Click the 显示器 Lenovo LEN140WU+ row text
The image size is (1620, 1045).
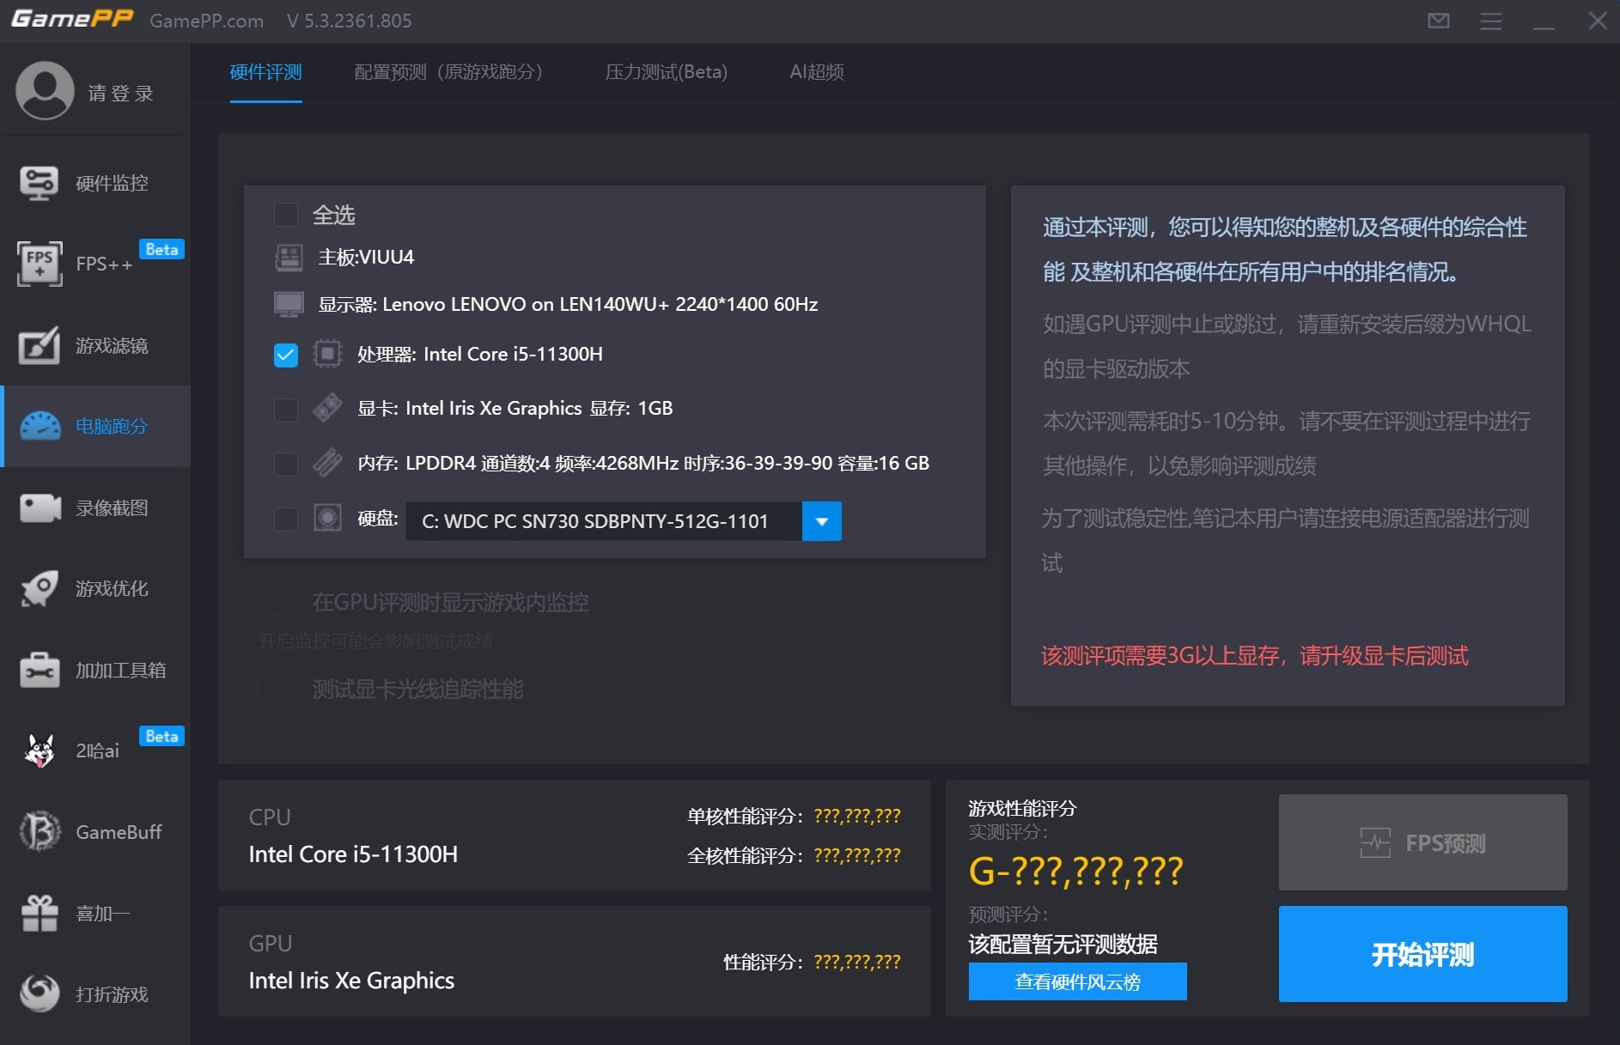coord(568,305)
